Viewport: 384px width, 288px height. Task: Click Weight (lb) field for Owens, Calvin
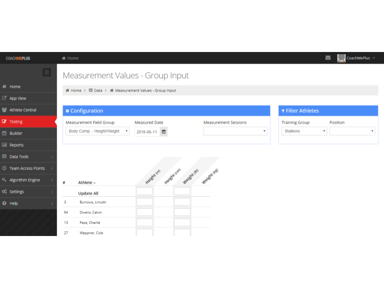182,212
